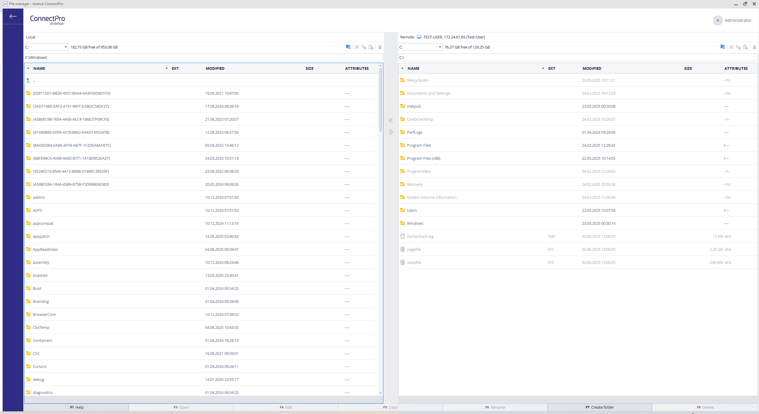Image resolution: width=759 pixels, height=414 pixels.
Task: Select the BrowserCore folder row
Action: pos(201,314)
